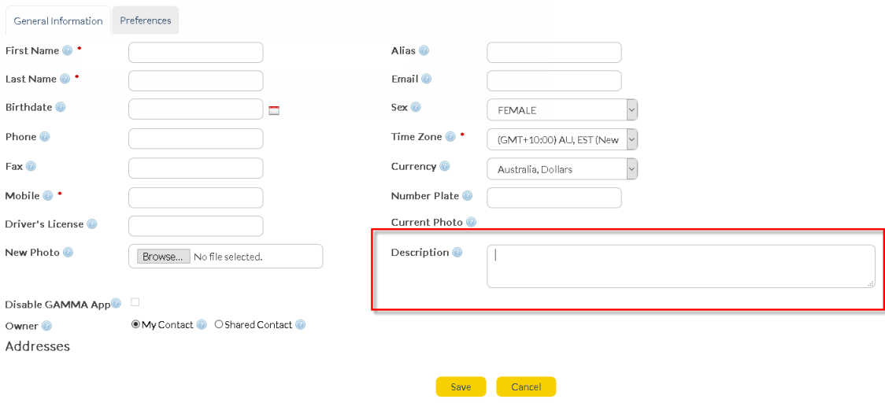The height and width of the screenshot is (403, 885).
Task: Click the Browse button for New Photo
Action: click(x=164, y=257)
